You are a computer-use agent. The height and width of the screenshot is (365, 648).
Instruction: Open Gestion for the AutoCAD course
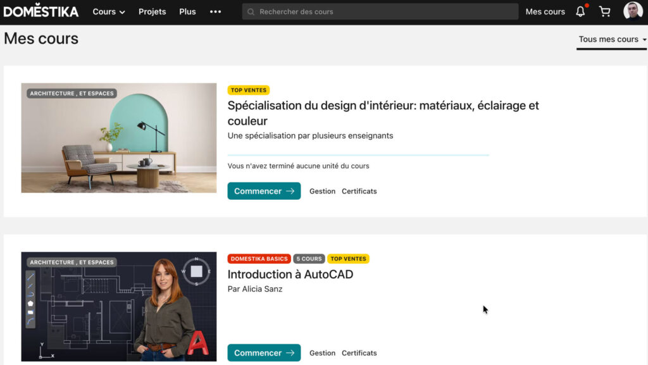[x=322, y=353]
